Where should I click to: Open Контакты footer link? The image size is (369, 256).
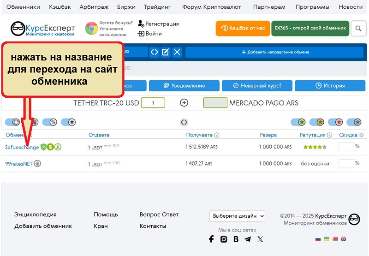[153, 226]
